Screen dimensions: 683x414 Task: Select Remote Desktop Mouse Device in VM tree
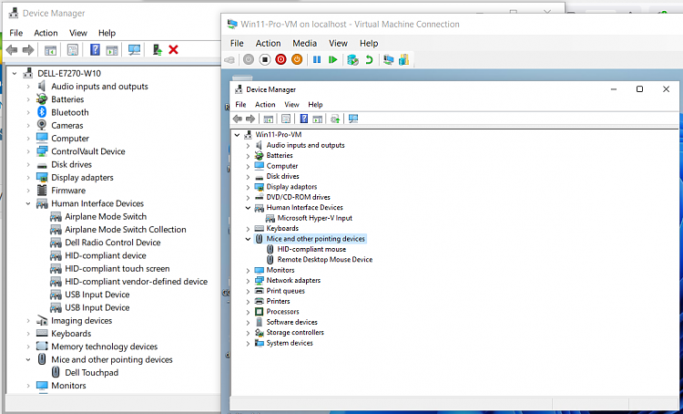click(x=325, y=260)
